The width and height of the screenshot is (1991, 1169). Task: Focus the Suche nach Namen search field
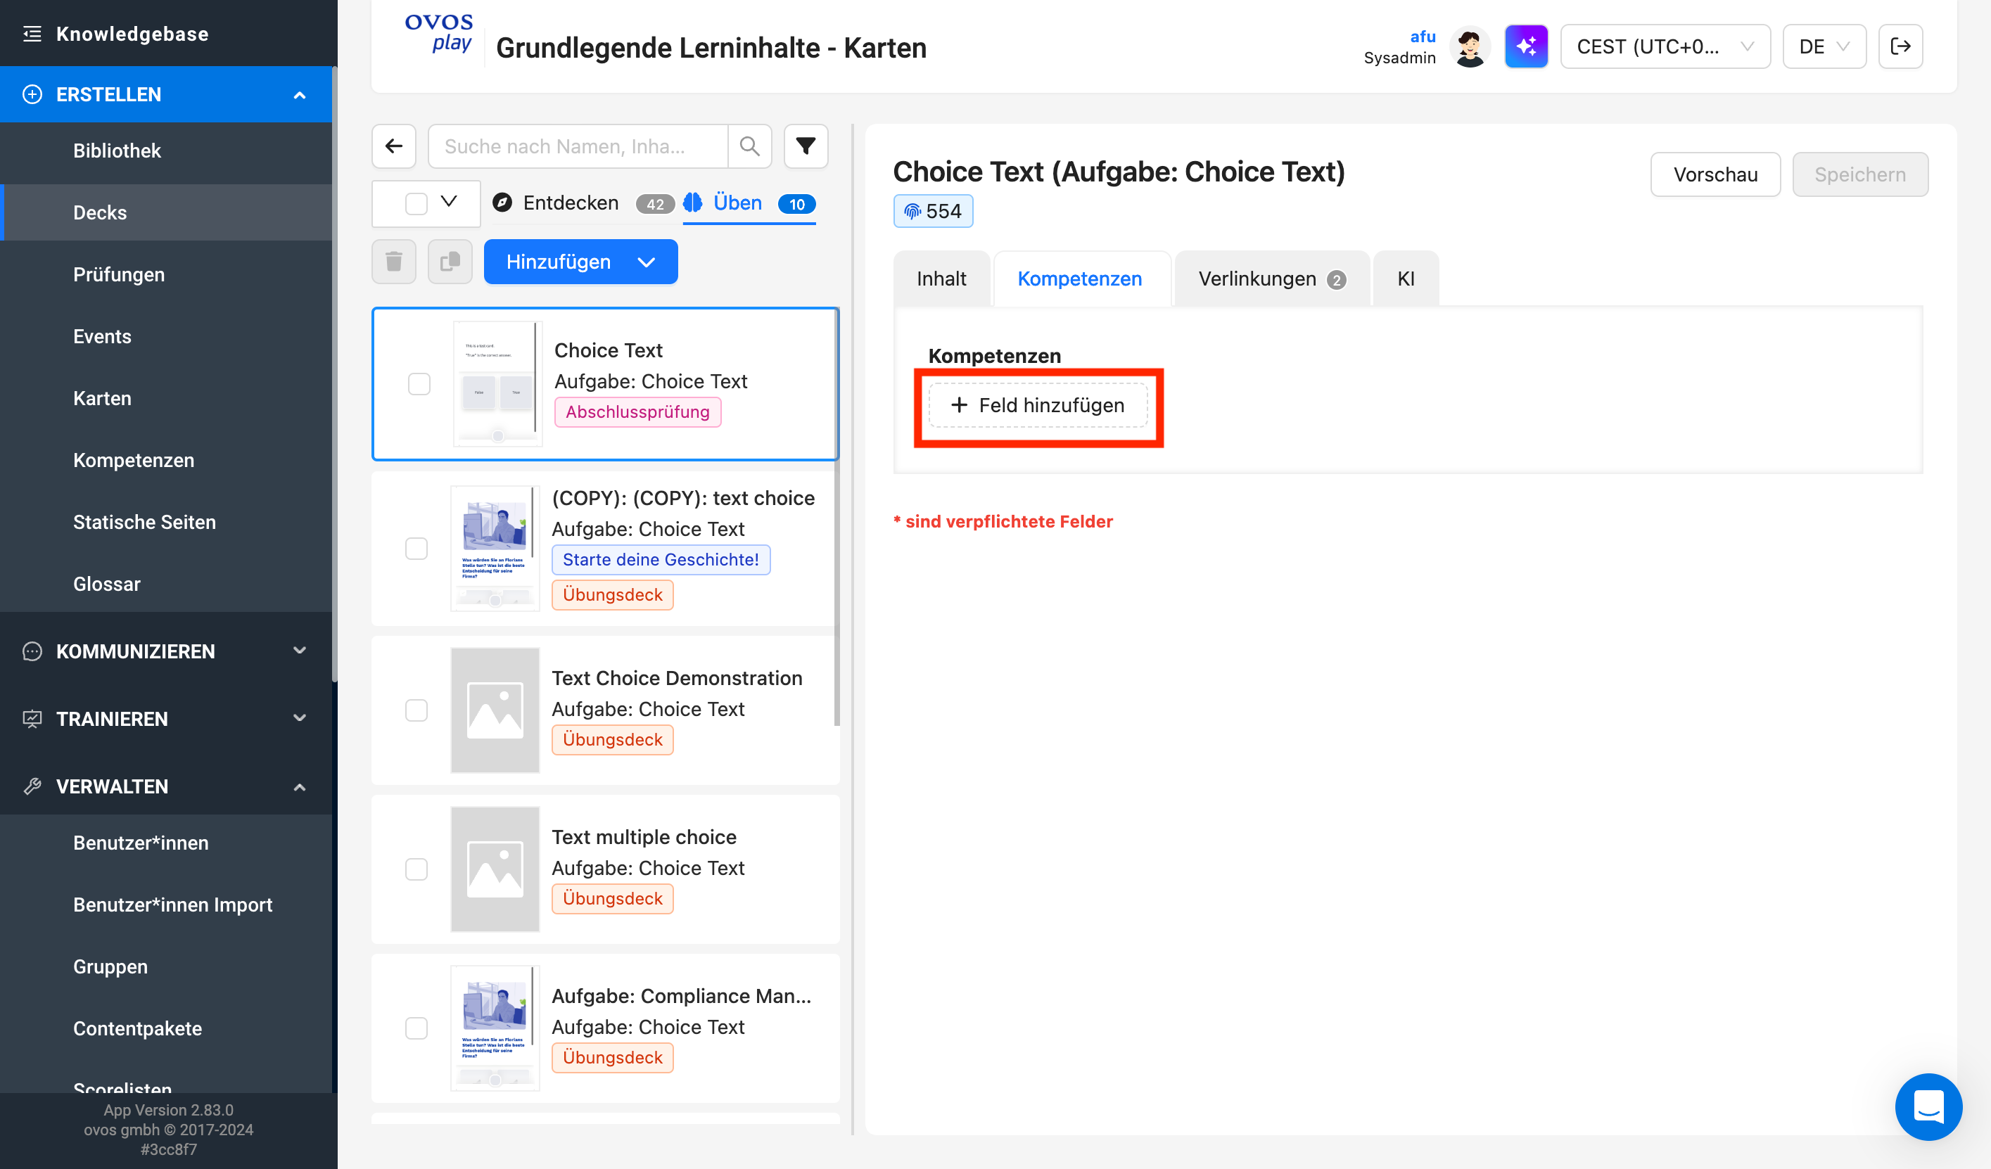[x=578, y=146]
